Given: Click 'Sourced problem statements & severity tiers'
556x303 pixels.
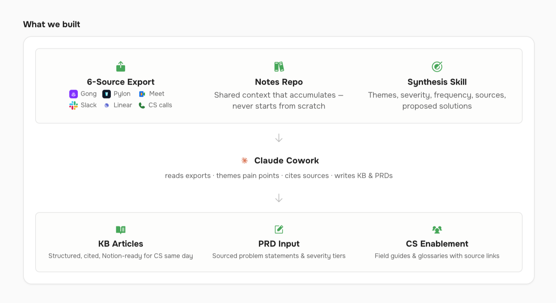Looking at the screenshot, I should point(279,256).
